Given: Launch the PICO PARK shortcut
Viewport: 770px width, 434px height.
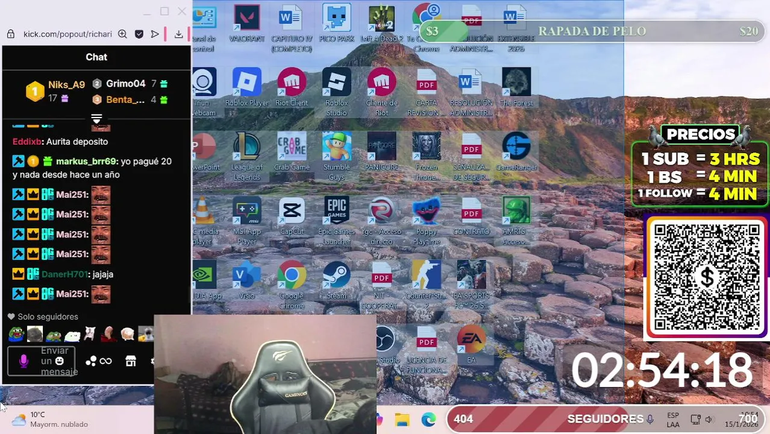Looking at the screenshot, I should point(336,24).
